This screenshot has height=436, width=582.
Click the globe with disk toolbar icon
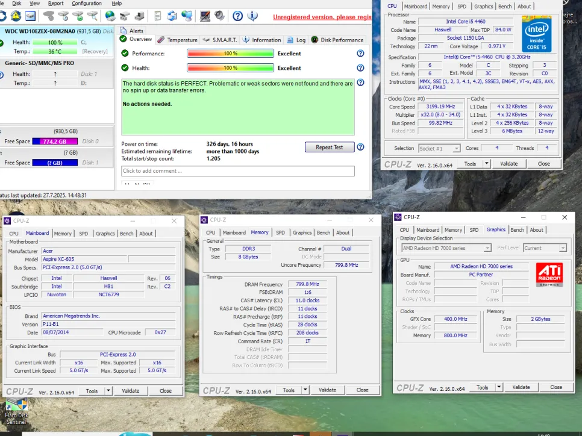[x=110, y=16]
